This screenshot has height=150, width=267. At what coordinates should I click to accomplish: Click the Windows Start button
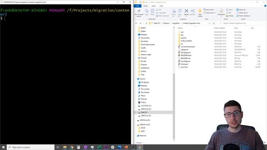tap(3, 147)
